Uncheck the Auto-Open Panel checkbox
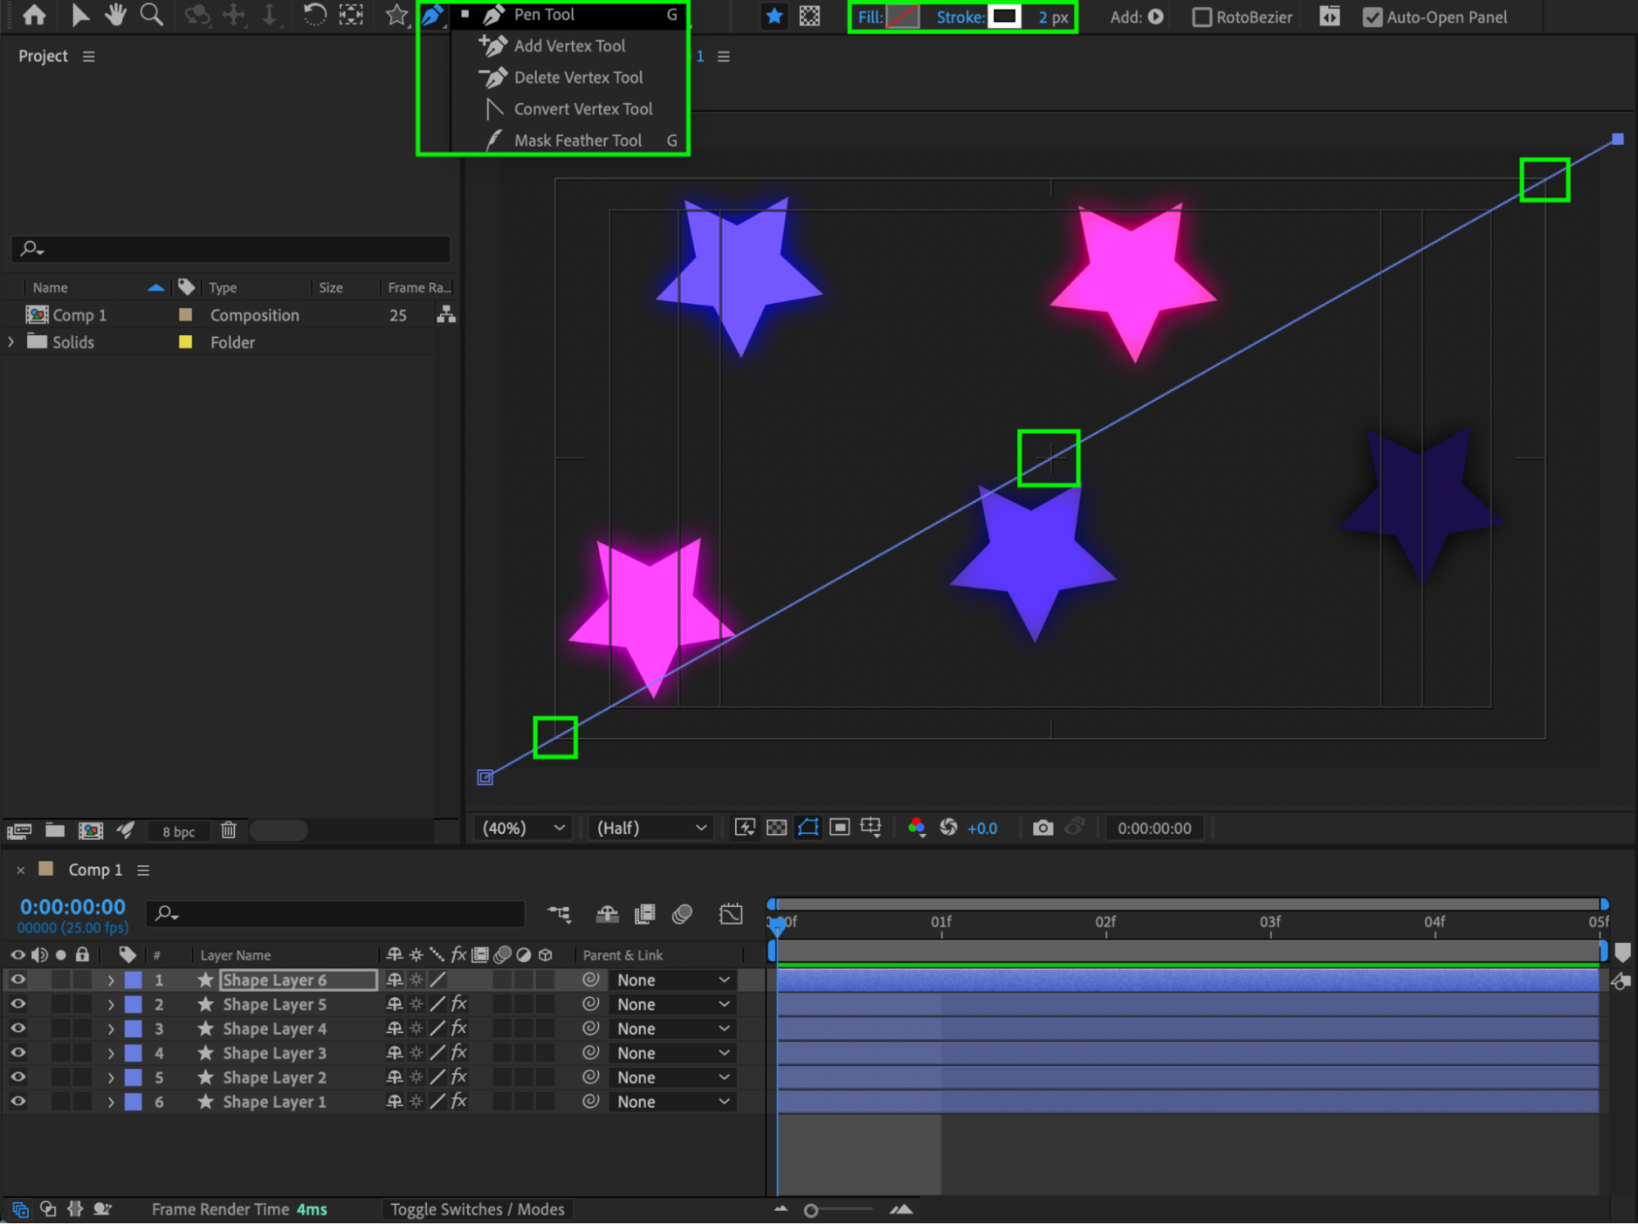Image resolution: width=1638 pixels, height=1224 pixels. [1372, 17]
